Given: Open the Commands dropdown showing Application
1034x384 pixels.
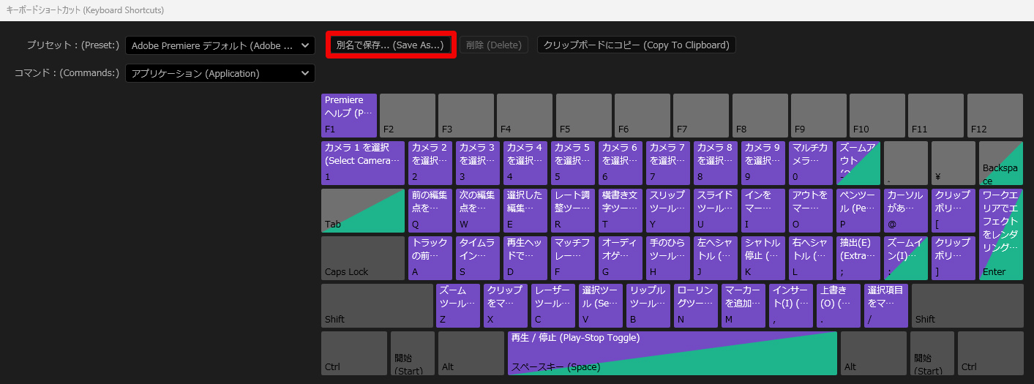Looking at the screenshot, I should [x=220, y=73].
